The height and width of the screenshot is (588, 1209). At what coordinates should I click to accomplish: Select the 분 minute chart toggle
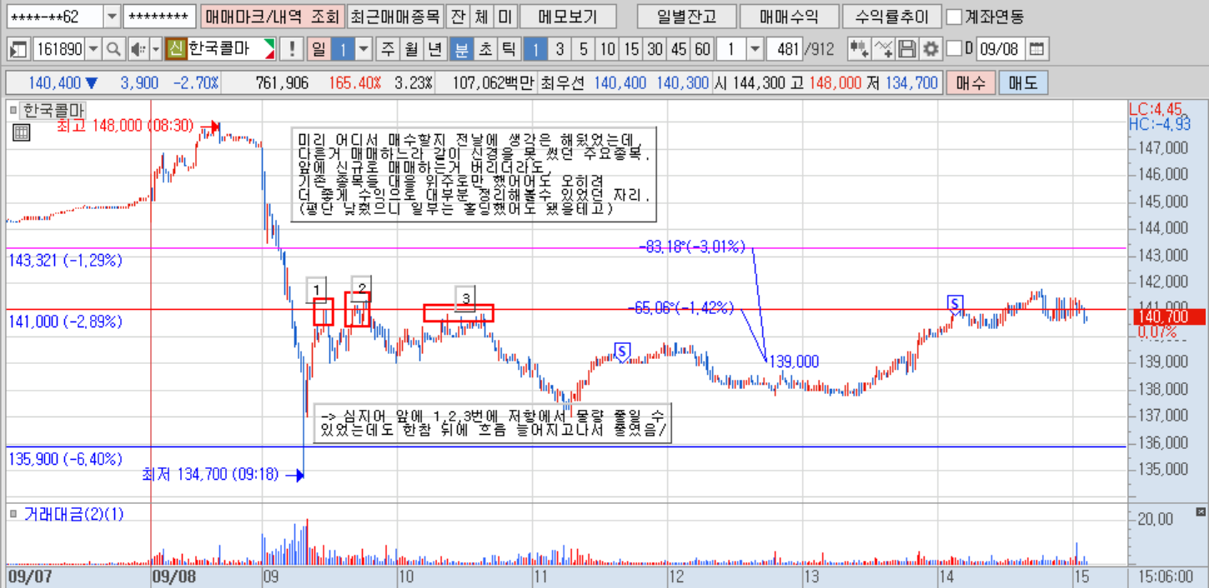coord(461,49)
